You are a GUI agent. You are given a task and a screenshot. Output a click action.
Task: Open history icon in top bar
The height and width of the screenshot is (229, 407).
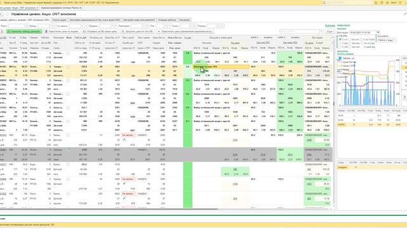point(382,3)
